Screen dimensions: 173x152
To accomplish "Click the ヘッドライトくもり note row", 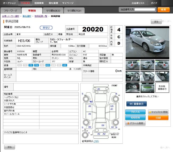I will [x=41, y=97].
